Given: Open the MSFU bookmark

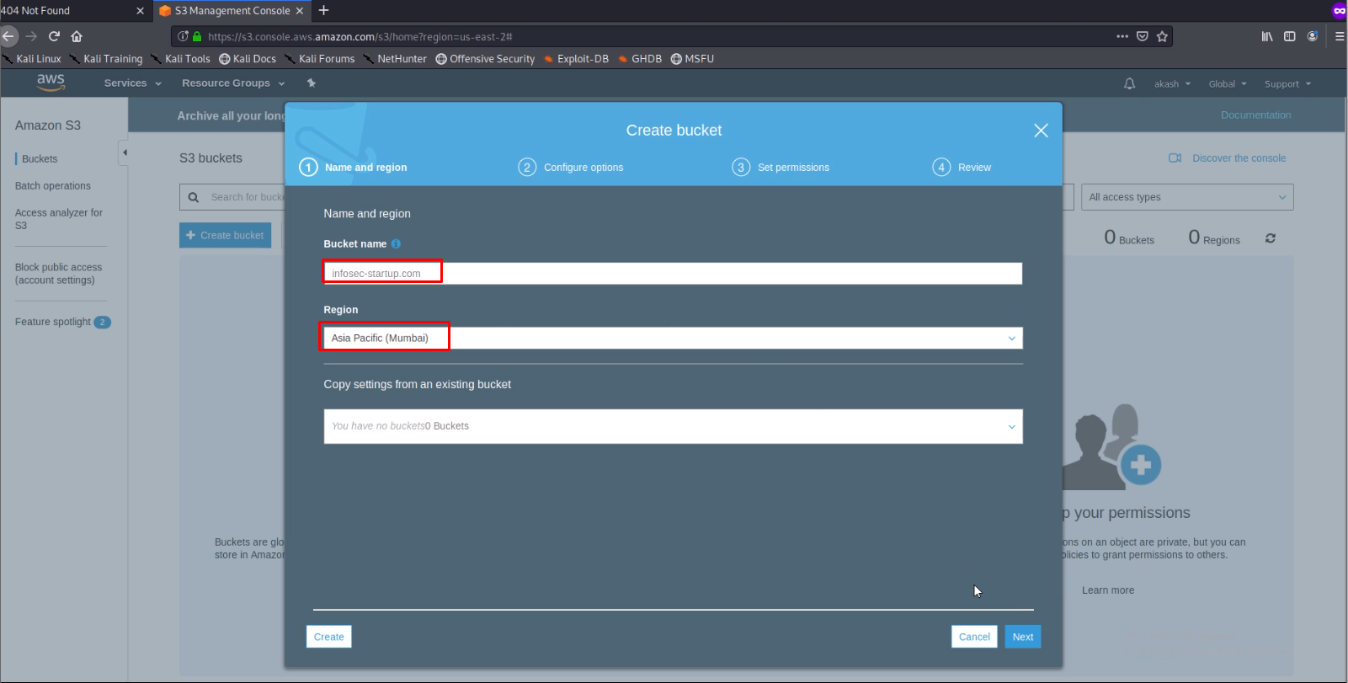Looking at the screenshot, I should [692, 59].
